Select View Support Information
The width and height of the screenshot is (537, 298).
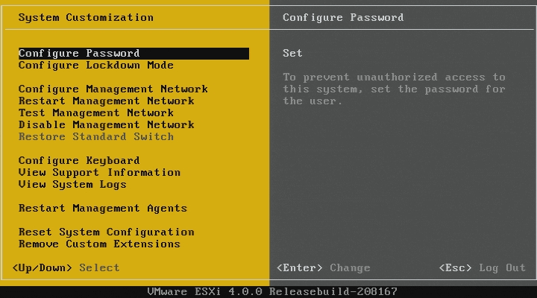[99, 173]
